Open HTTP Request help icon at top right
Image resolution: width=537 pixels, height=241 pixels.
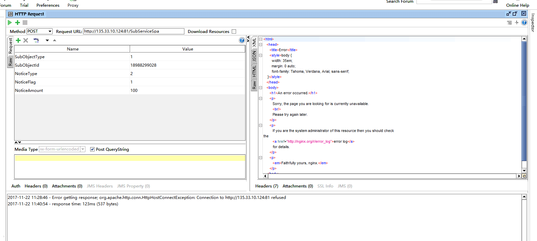(x=524, y=23)
